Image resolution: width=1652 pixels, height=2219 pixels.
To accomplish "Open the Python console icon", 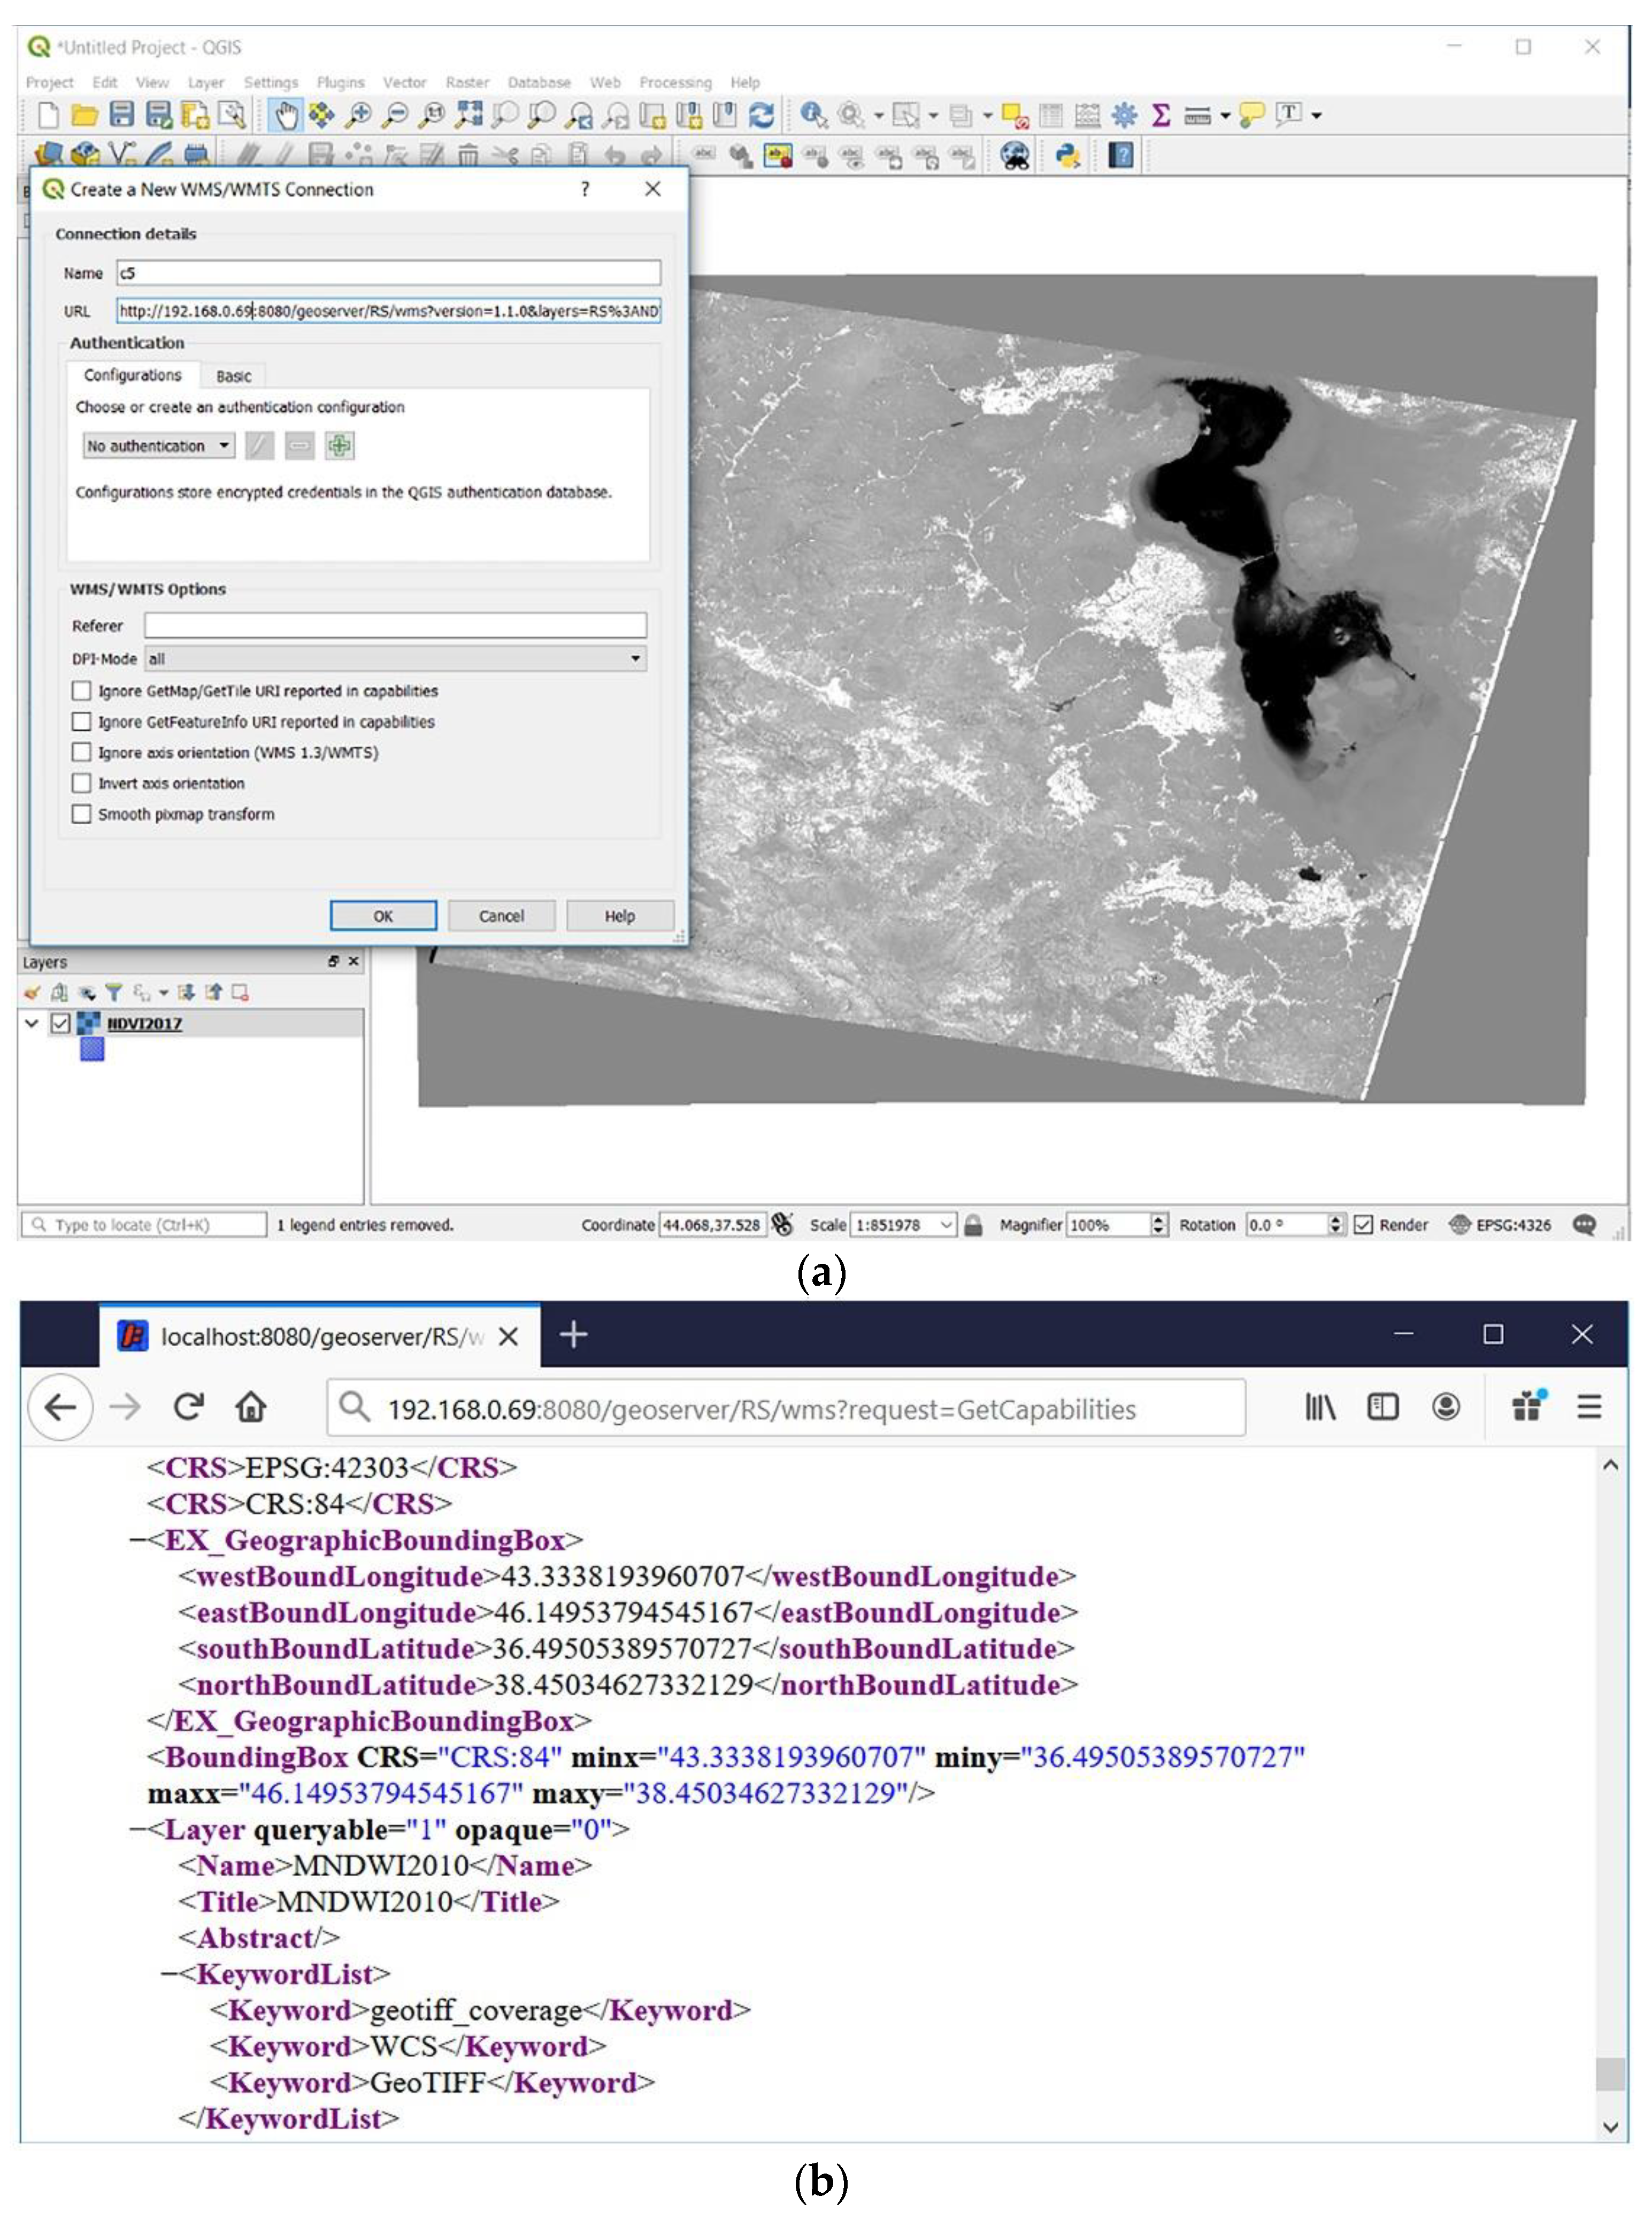I will tap(1068, 156).
